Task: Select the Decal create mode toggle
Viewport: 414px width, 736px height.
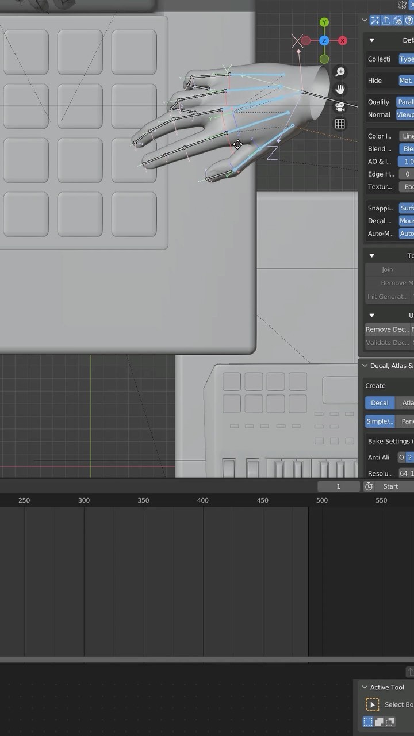Action: [379, 403]
